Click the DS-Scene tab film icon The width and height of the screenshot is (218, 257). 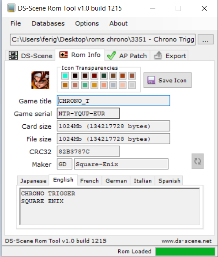[13, 56]
